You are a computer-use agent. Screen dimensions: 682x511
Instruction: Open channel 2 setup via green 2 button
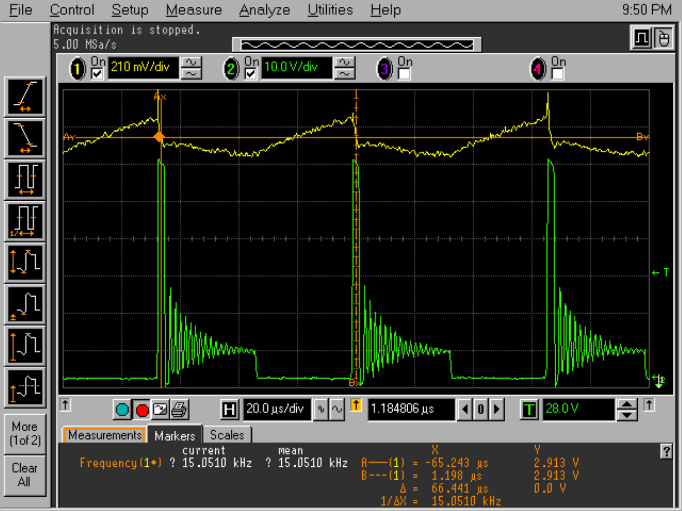tap(231, 69)
